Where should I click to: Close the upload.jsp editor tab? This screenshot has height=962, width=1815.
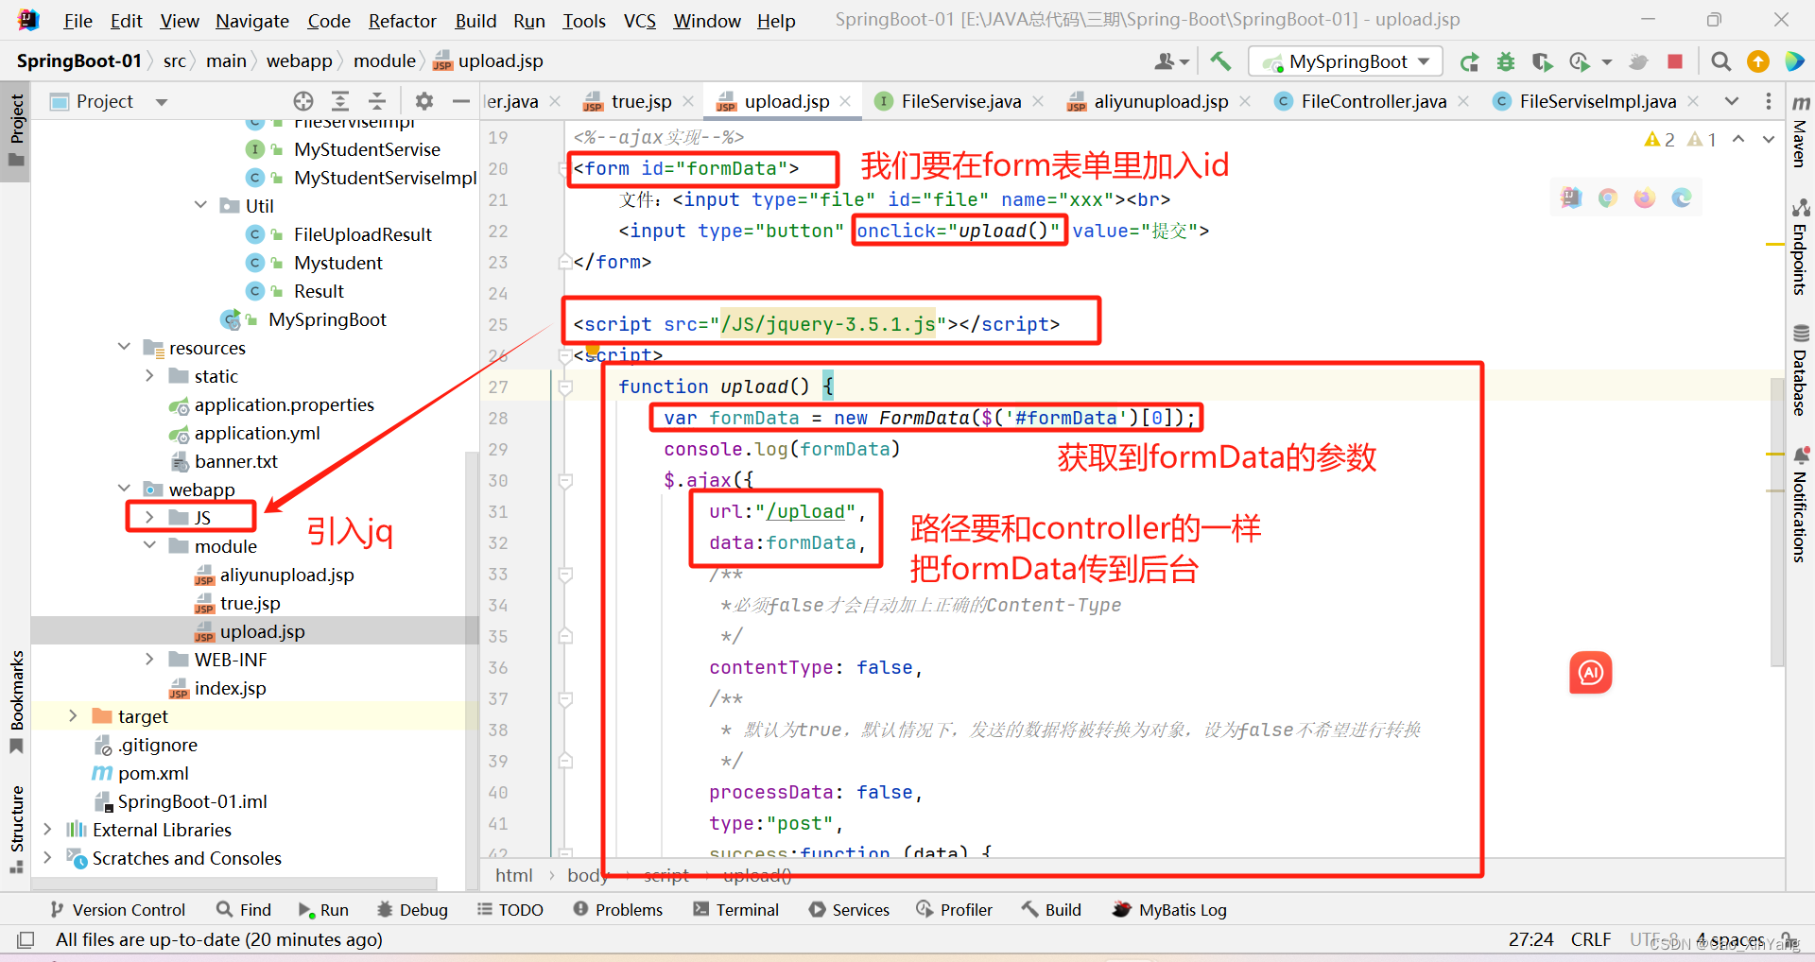click(x=845, y=101)
